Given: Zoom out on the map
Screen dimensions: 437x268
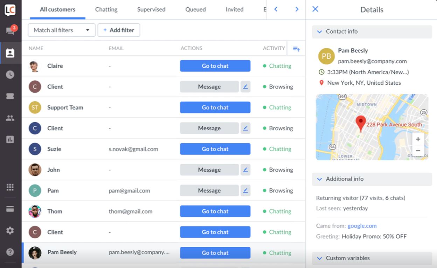Looking at the screenshot, I should 418,151.
